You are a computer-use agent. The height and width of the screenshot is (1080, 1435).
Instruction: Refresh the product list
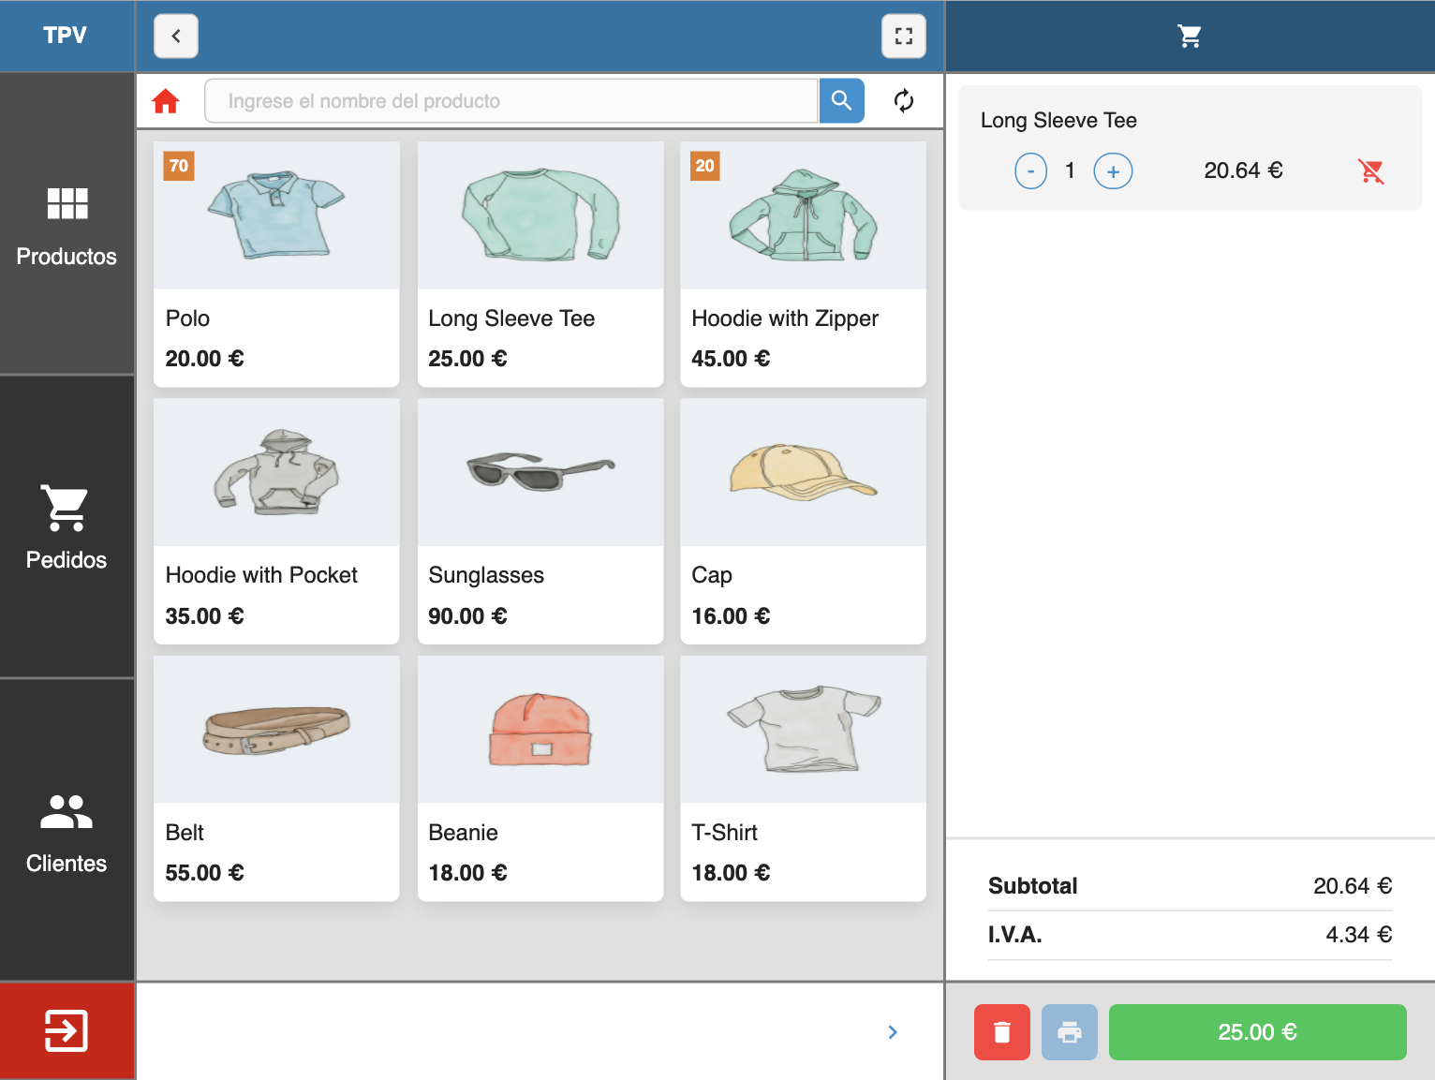[903, 101]
